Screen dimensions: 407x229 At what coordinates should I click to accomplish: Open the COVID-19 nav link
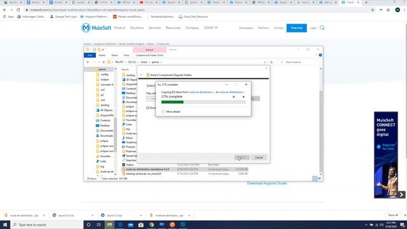pos(210,27)
